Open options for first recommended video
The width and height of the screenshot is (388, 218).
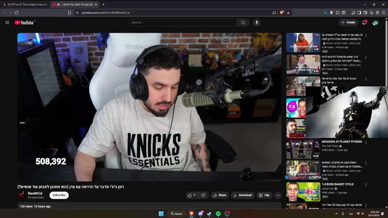[x=366, y=35]
